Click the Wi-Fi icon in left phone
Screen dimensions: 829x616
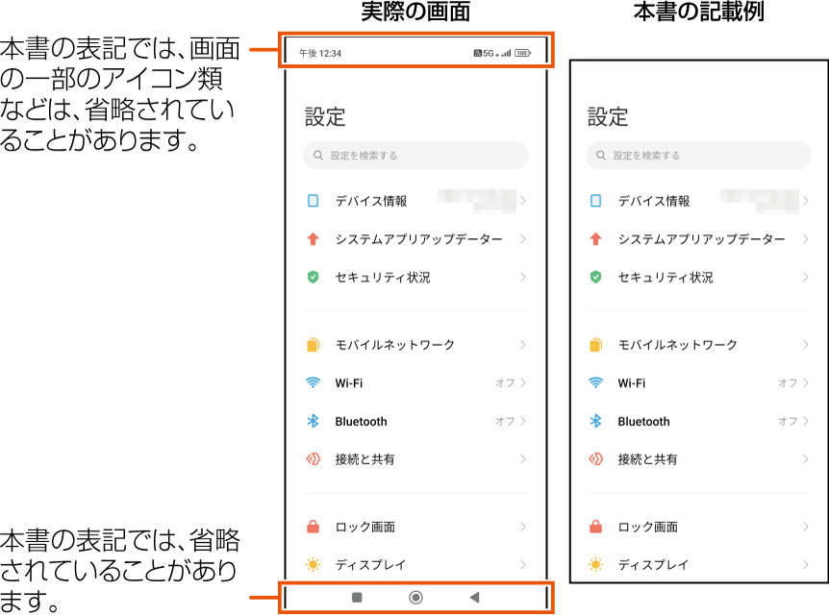313,382
